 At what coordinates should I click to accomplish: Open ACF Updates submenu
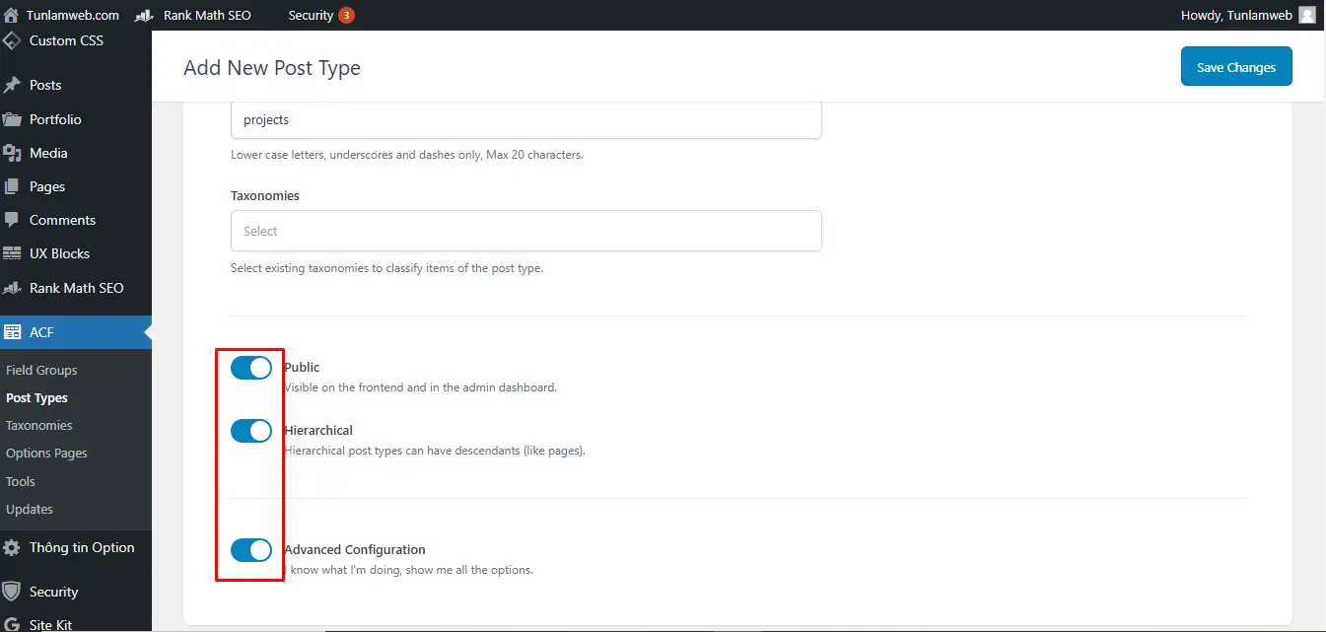click(x=30, y=509)
